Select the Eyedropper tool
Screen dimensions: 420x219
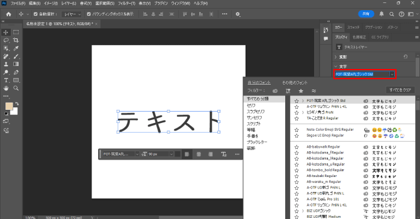(x=16, y=49)
